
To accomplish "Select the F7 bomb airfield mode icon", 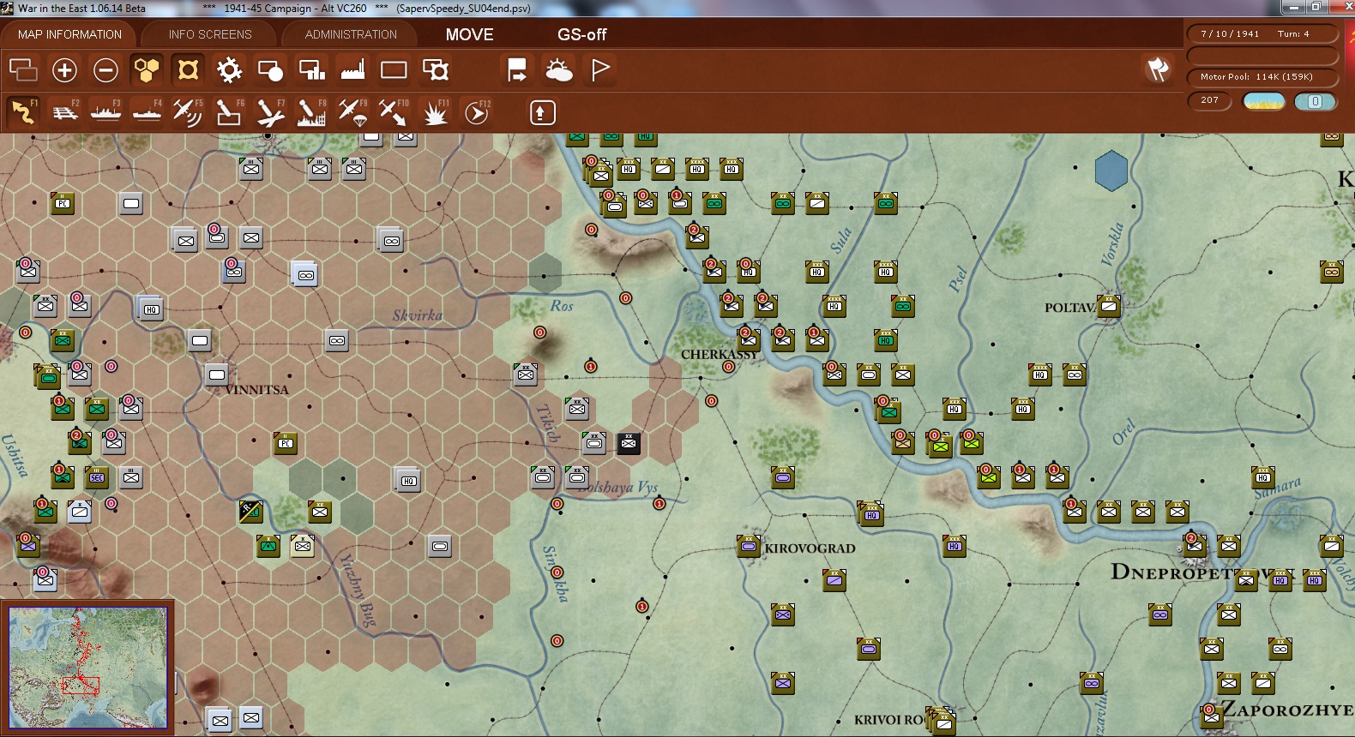I will point(270,112).
